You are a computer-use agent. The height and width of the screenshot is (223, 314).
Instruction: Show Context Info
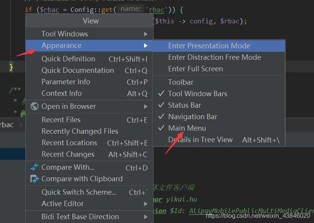coord(89,93)
